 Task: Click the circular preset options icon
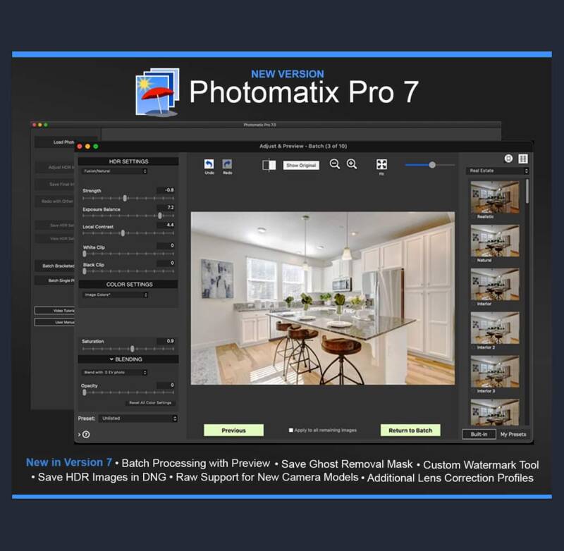pyautogui.click(x=509, y=159)
